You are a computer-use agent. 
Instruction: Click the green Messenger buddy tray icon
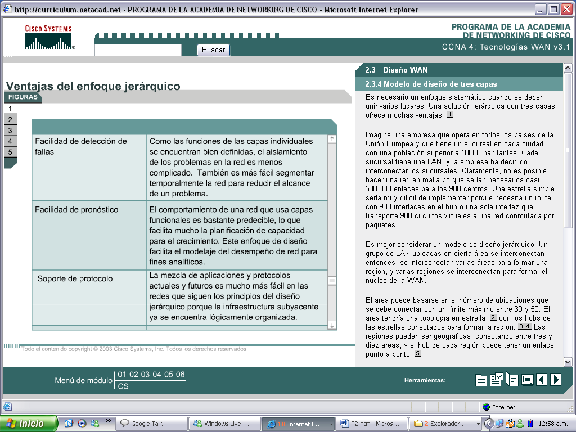coord(520,424)
